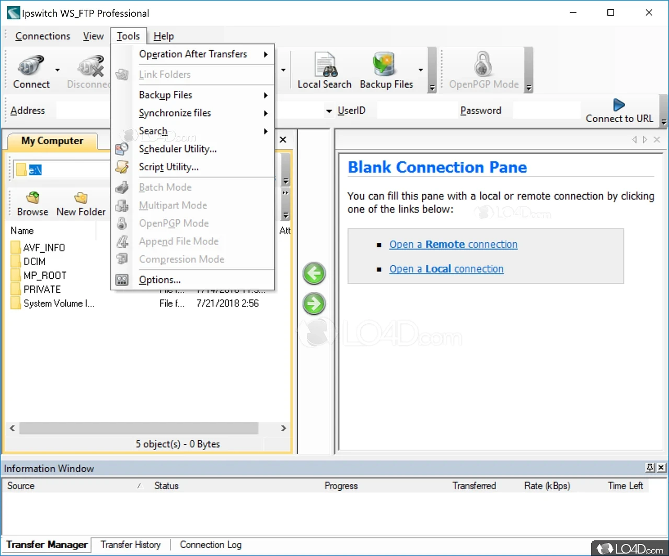Viewport: 669px width, 556px height.
Task: Switch to the Transfer Manager tab
Action: pyautogui.click(x=47, y=545)
